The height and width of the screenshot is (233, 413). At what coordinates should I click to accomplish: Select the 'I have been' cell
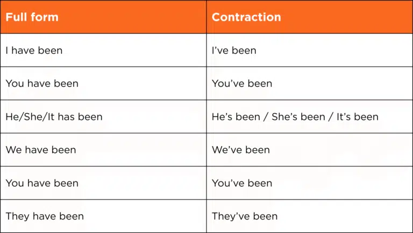tap(34, 50)
